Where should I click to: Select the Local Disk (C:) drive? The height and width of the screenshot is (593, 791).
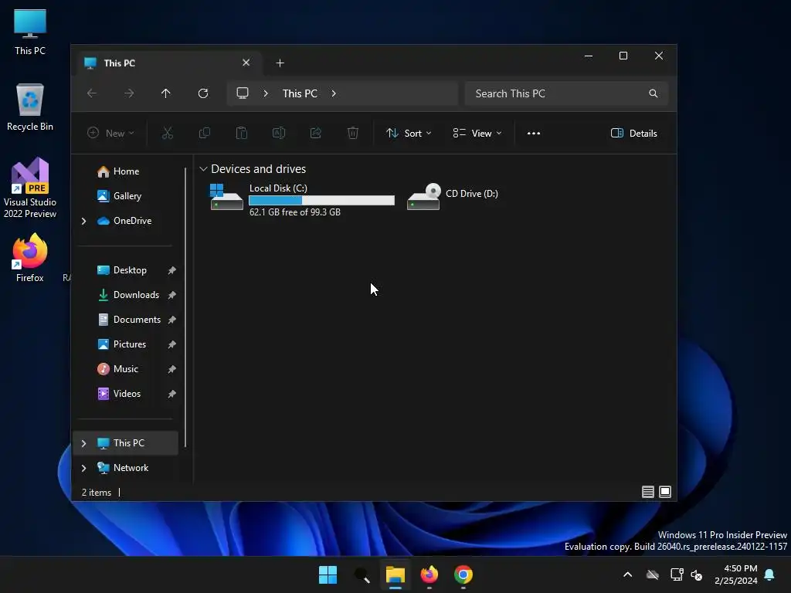pos(302,200)
